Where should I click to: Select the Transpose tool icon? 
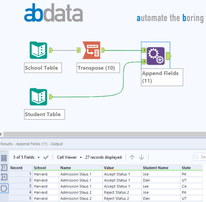click(x=91, y=50)
